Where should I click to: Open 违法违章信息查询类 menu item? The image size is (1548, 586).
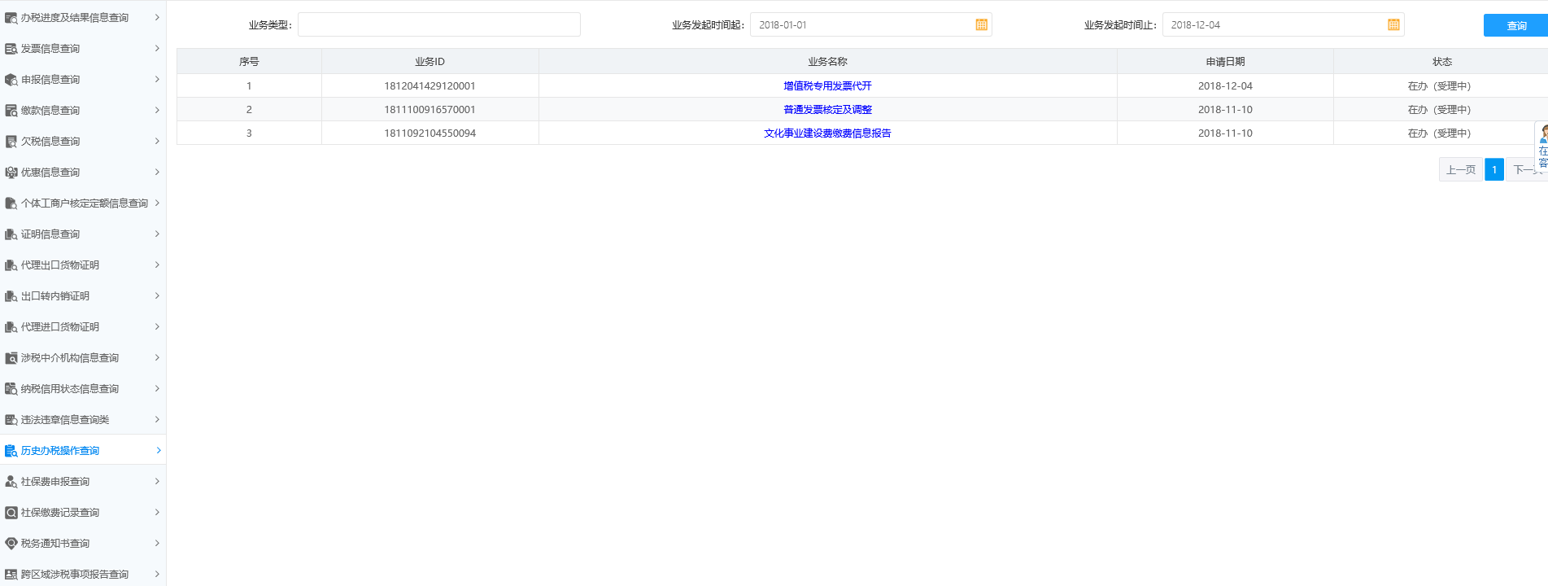(83, 420)
